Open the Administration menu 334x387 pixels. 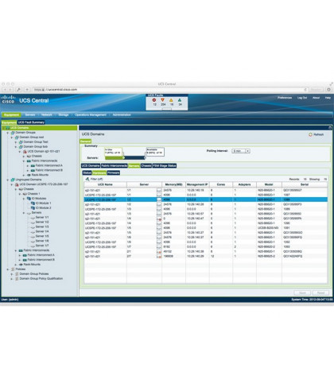click(x=122, y=114)
